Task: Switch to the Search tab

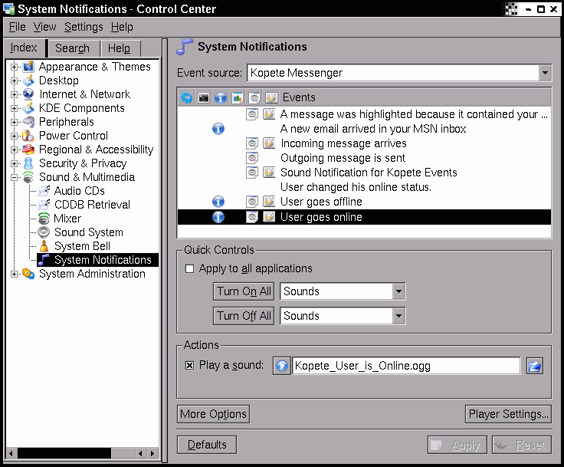Action: click(72, 48)
